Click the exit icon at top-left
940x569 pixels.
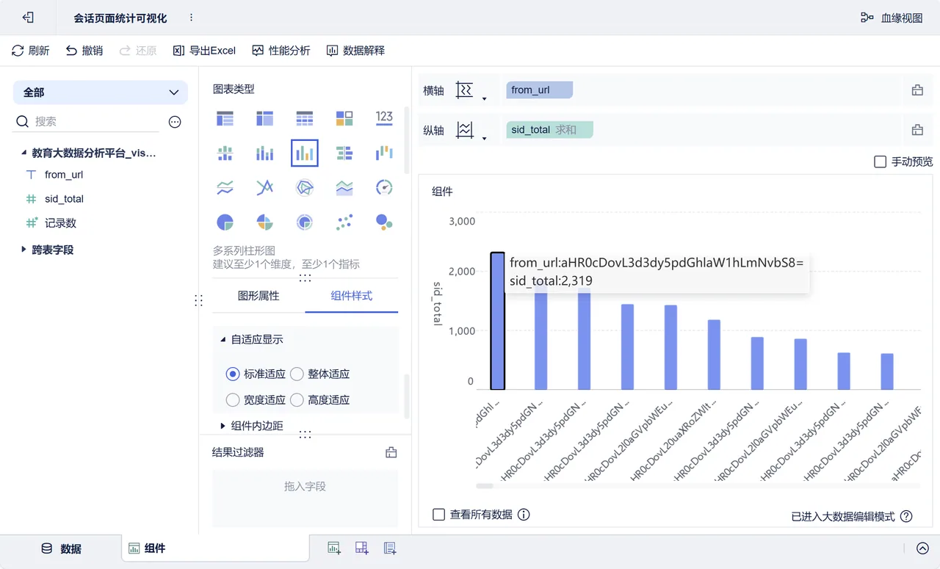coord(29,18)
